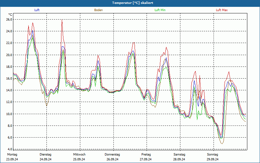This screenshot has width=260, height=163.
Task: Click the 'Sonntag' day label
Action: coord(213,155)
